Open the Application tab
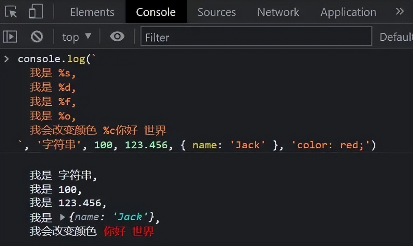The image size is (413, 246). 348,13
